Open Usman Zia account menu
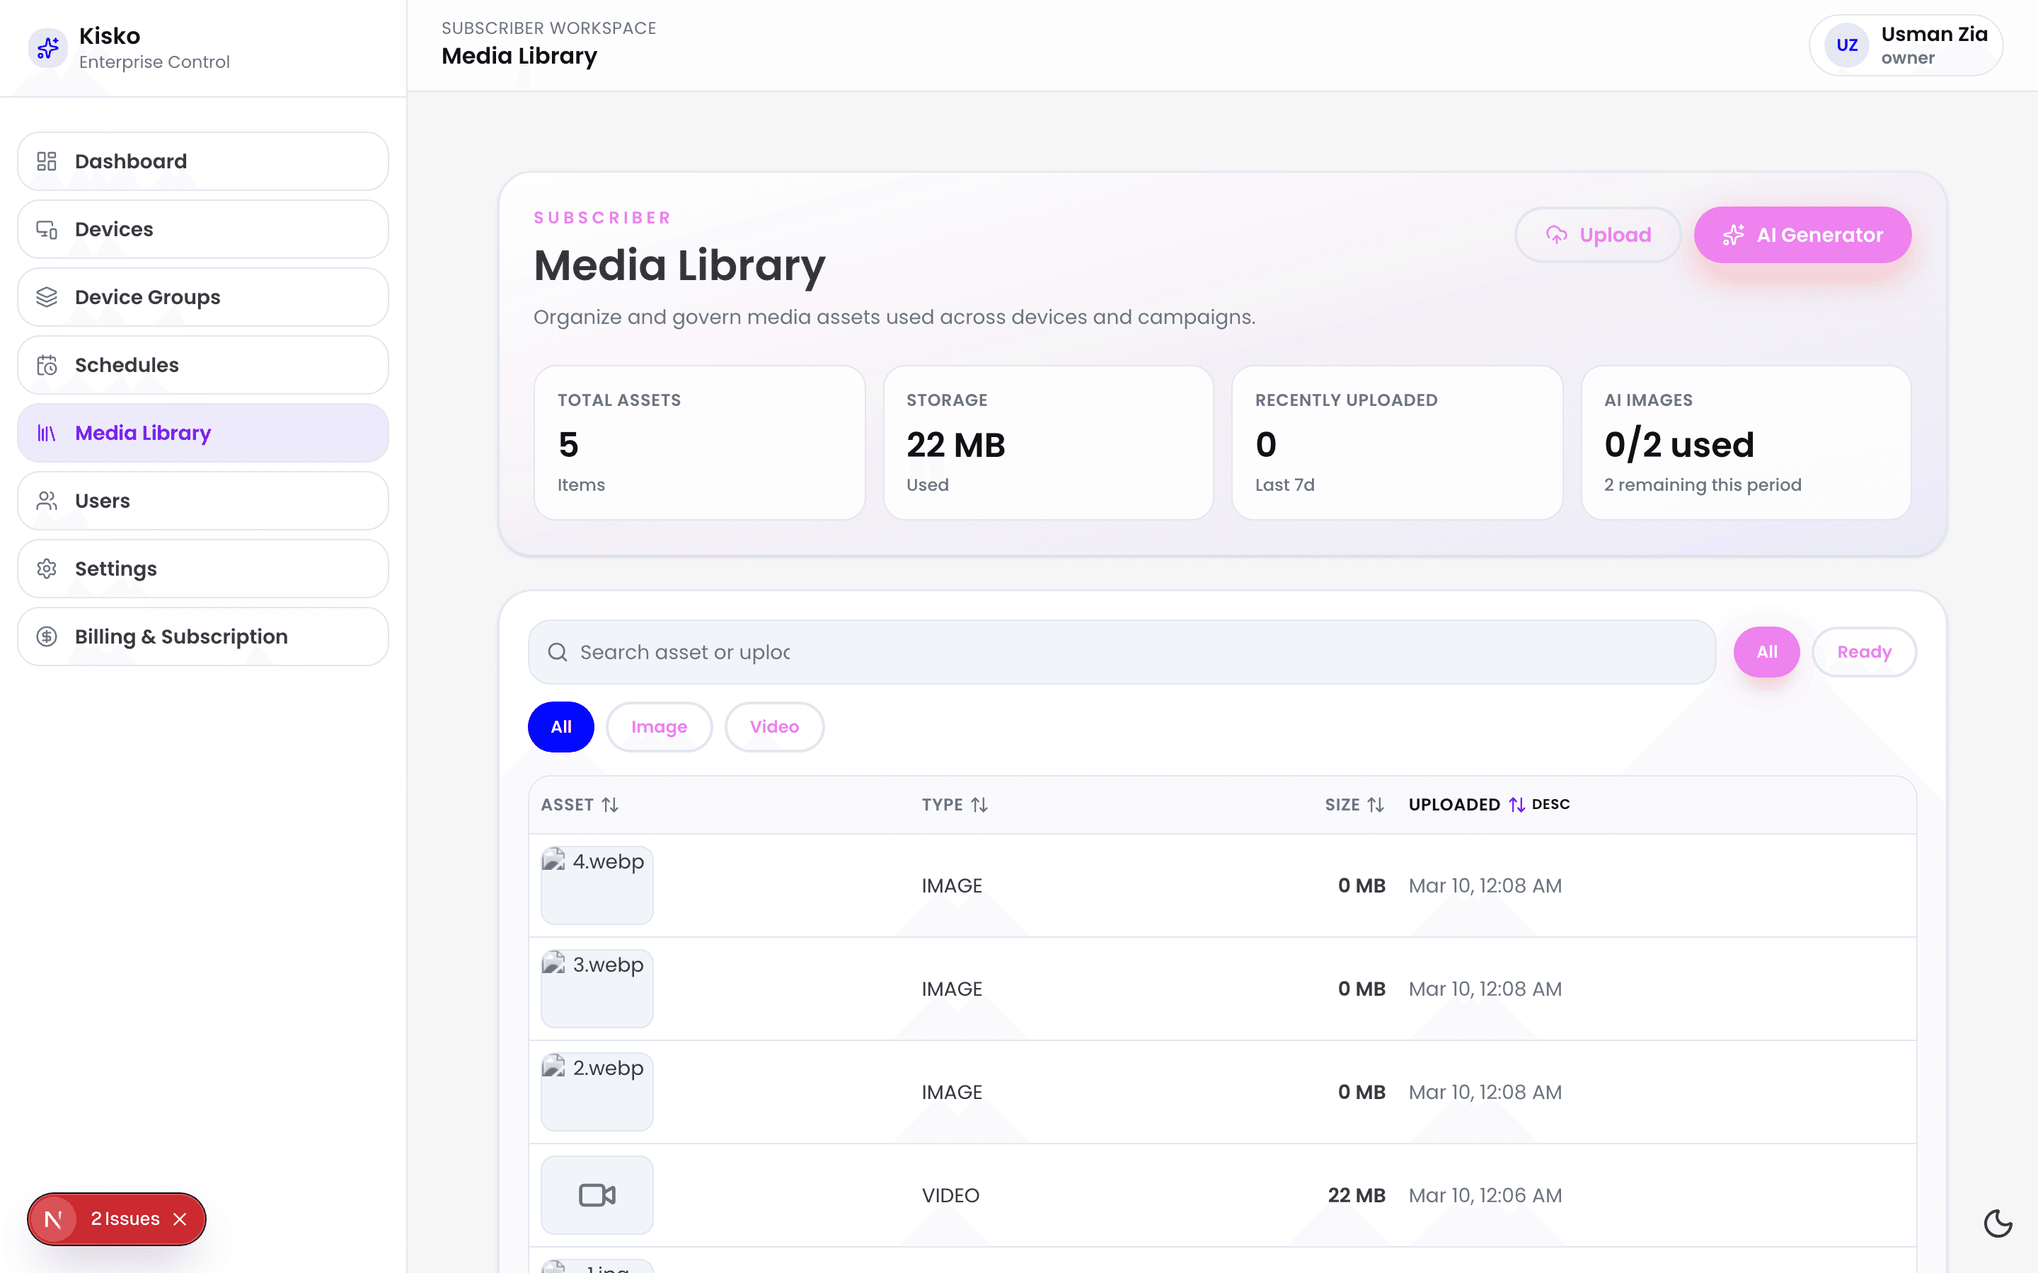This screenshot has height=1273, width=2038. pos(1906,45)
